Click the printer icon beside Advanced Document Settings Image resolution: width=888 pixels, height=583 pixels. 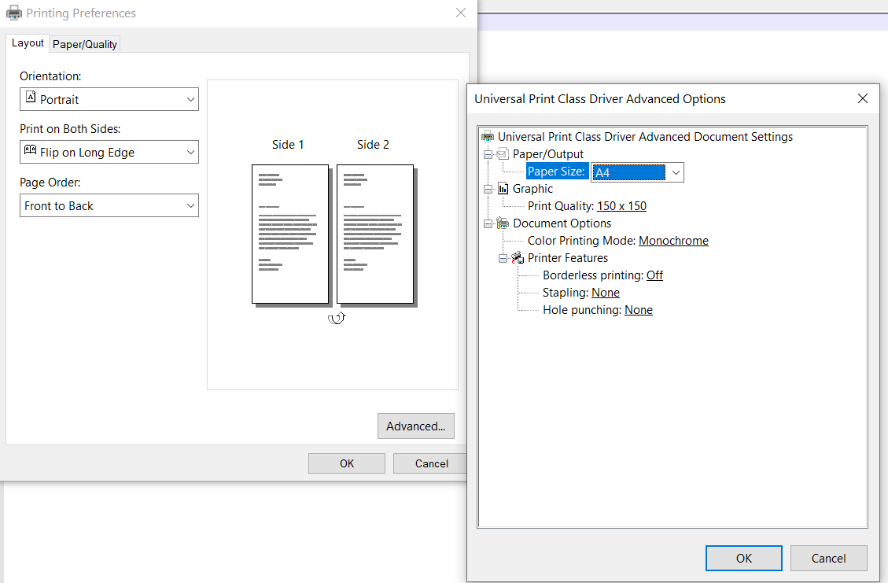[x=488, y=137]
